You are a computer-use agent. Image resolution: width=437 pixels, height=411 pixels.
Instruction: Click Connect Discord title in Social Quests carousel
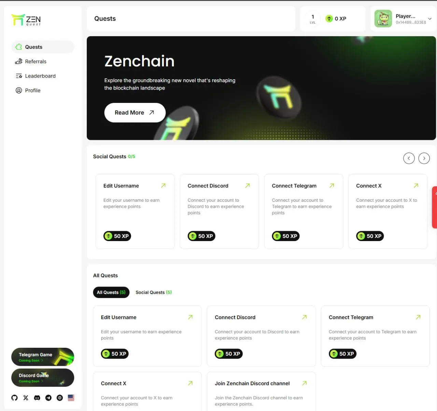(x=208, y=186)
